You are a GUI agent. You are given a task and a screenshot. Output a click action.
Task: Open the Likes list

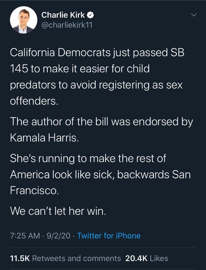tap(159, 258)
